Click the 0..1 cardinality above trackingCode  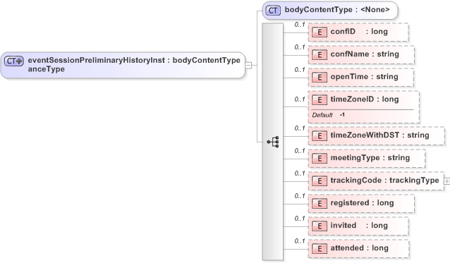point(300,173)
